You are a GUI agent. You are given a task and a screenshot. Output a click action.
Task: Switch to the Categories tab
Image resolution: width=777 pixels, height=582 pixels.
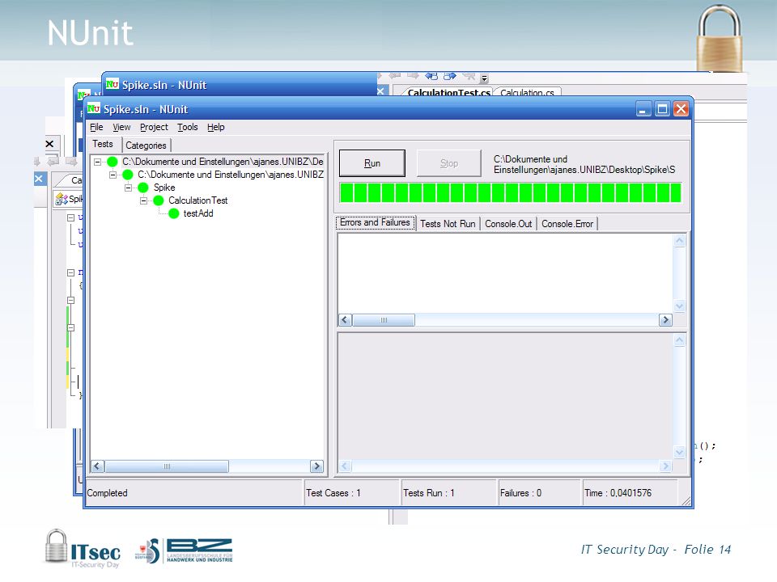coord(146,145)
